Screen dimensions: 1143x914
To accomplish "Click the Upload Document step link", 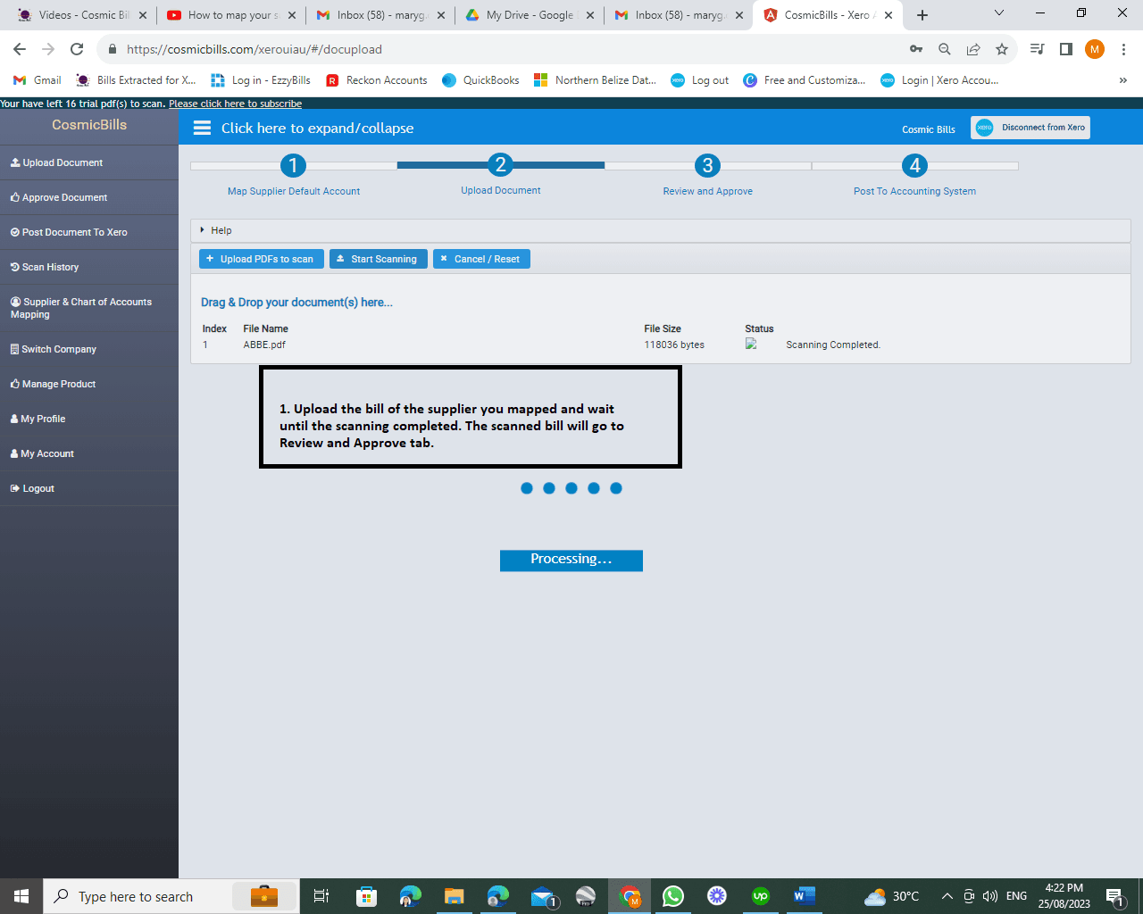I will tap(501, 190).
